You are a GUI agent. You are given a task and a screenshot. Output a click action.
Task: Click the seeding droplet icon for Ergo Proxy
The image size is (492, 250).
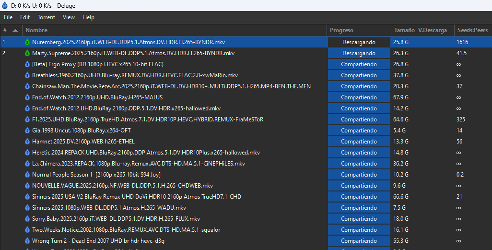27,64
